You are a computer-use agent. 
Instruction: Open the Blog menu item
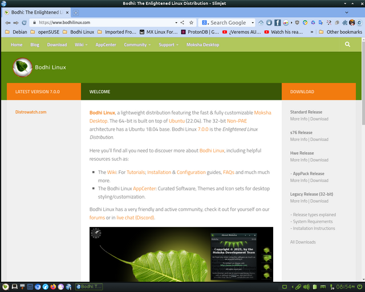[x=35, y=44]
